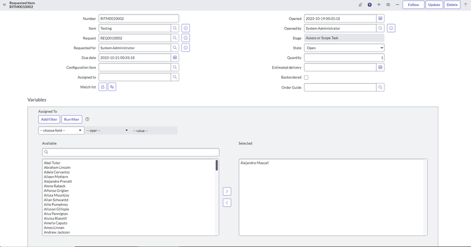Click the activity stream icon in header
This screenshot has width=471, height=247.
[379, 5]
